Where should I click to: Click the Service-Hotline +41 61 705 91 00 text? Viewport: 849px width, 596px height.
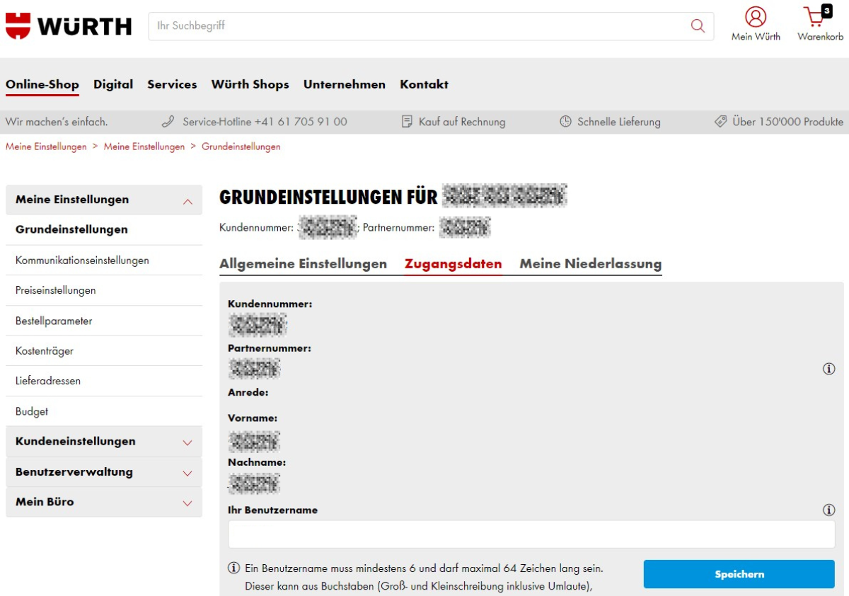pyautogui.click(x=265, y=122)
